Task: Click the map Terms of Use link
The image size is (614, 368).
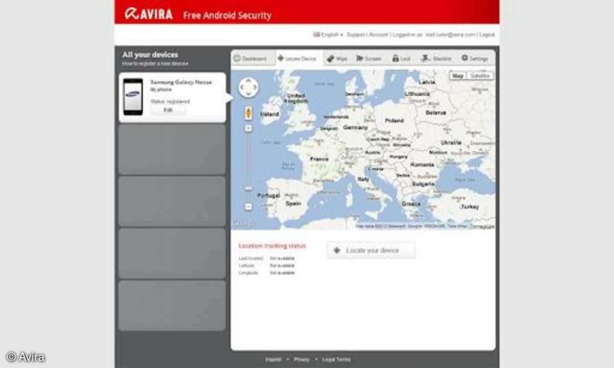Action: tap(482, 226)
